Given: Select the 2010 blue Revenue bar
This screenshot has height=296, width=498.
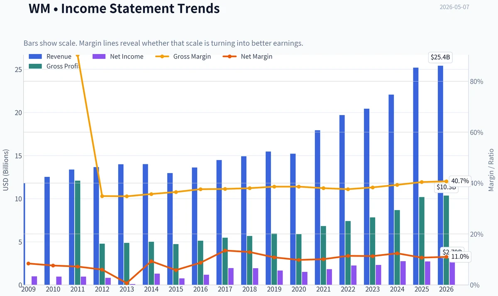Looking at the screenshot, I should (x=47, y=231).
